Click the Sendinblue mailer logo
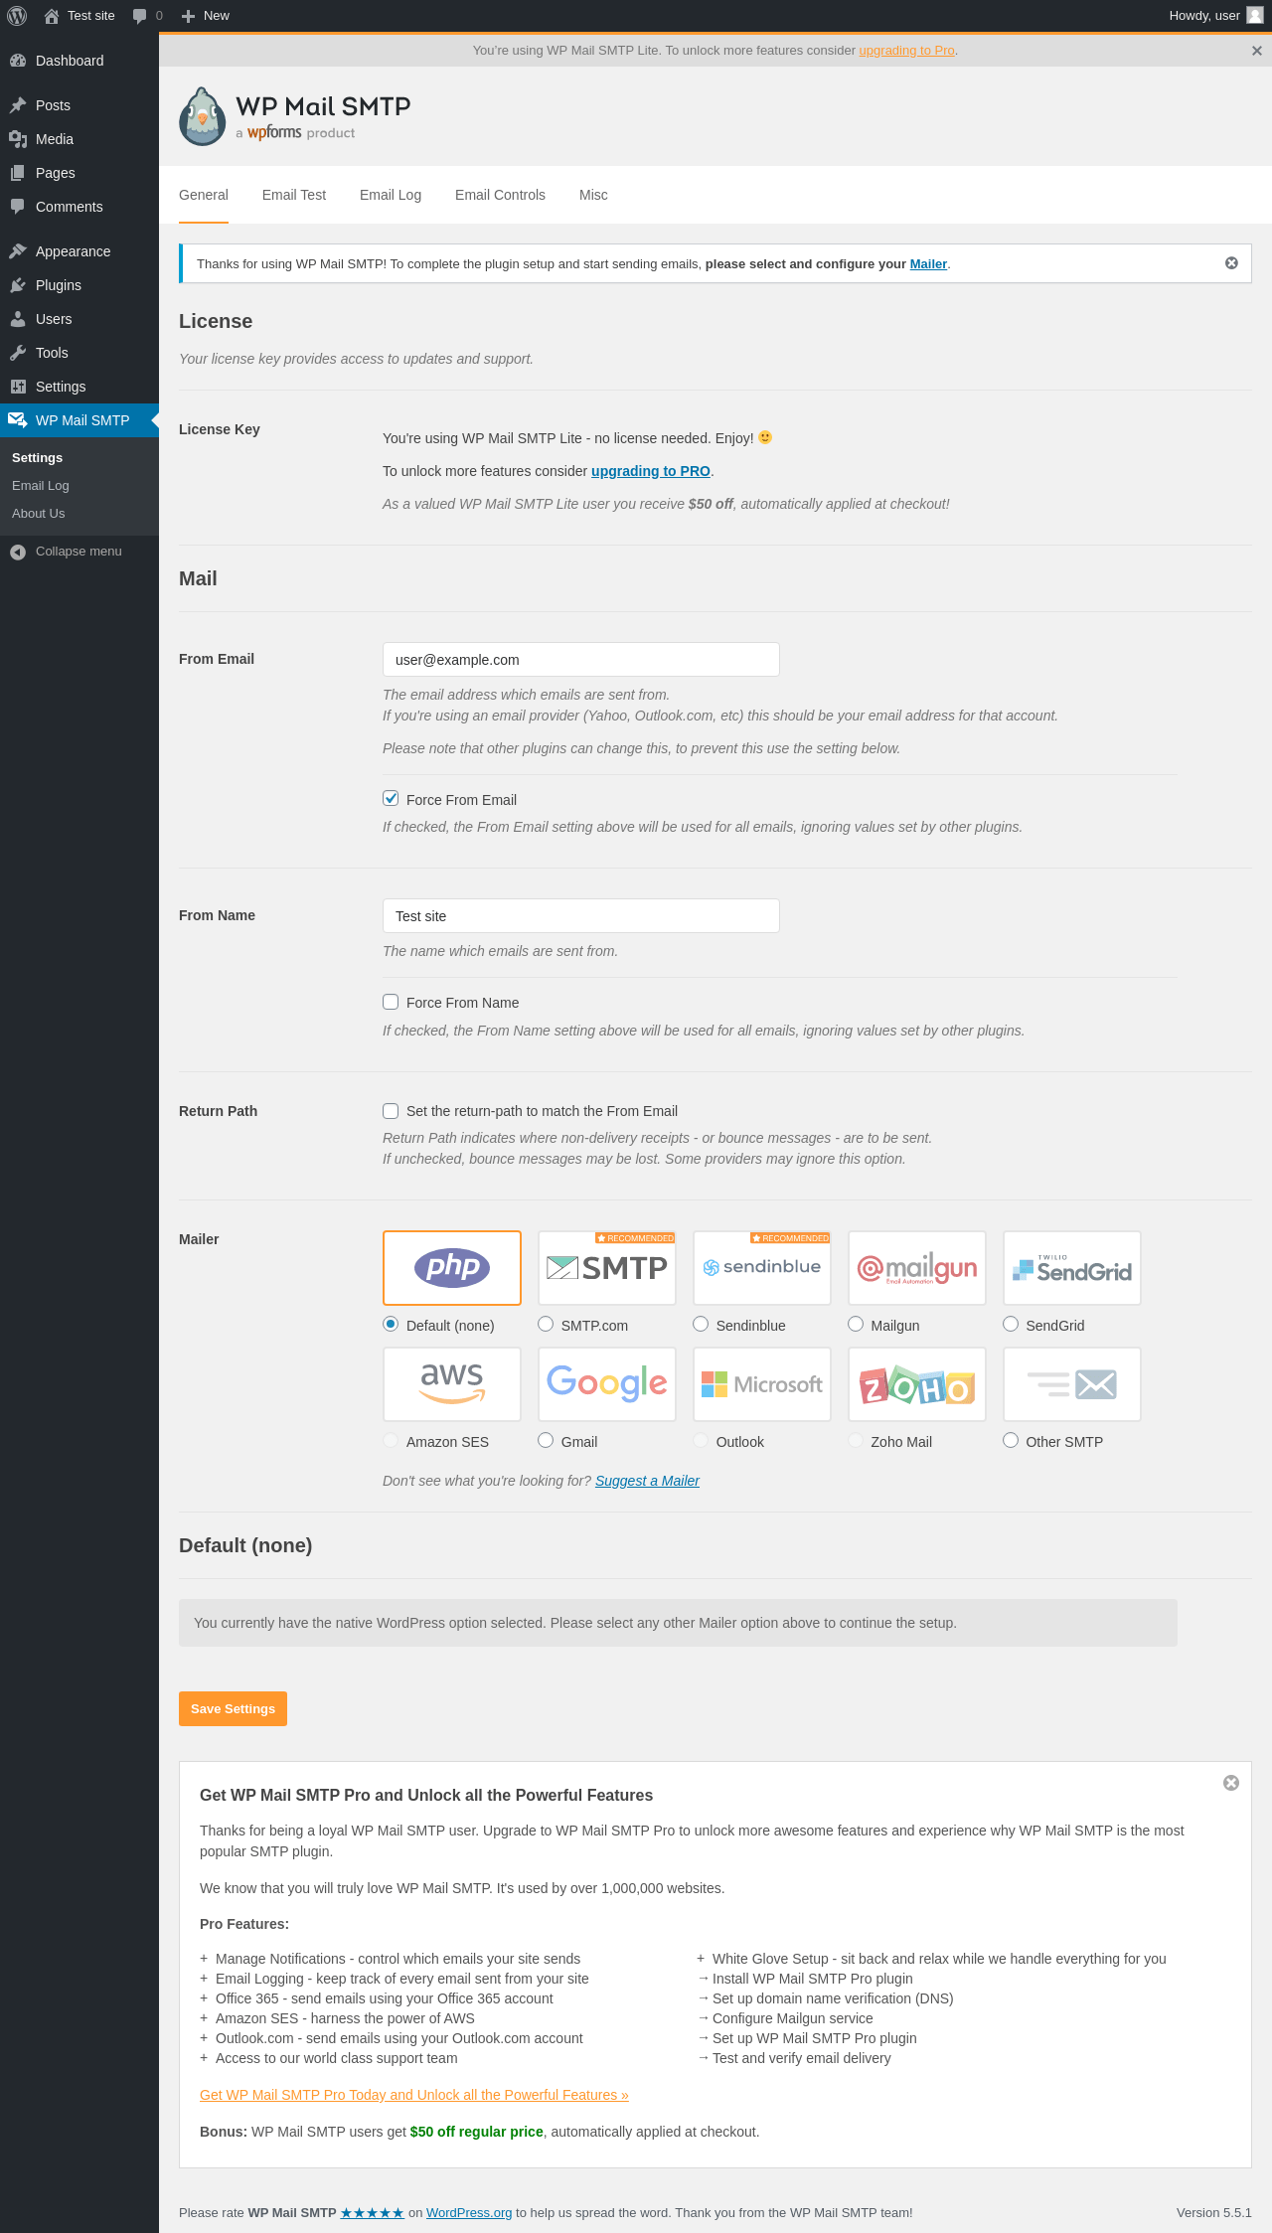The image size is (1272, 2233). coord(761,1268)
